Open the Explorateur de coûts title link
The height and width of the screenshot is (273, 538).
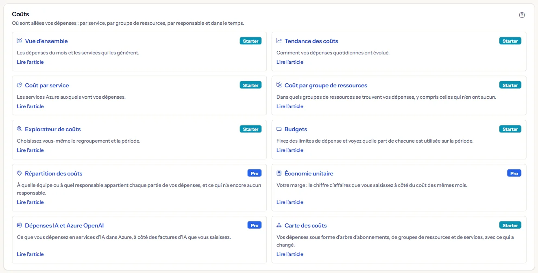pos(53,129)
